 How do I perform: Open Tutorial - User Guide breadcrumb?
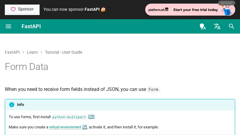click(x=64, y=52)
